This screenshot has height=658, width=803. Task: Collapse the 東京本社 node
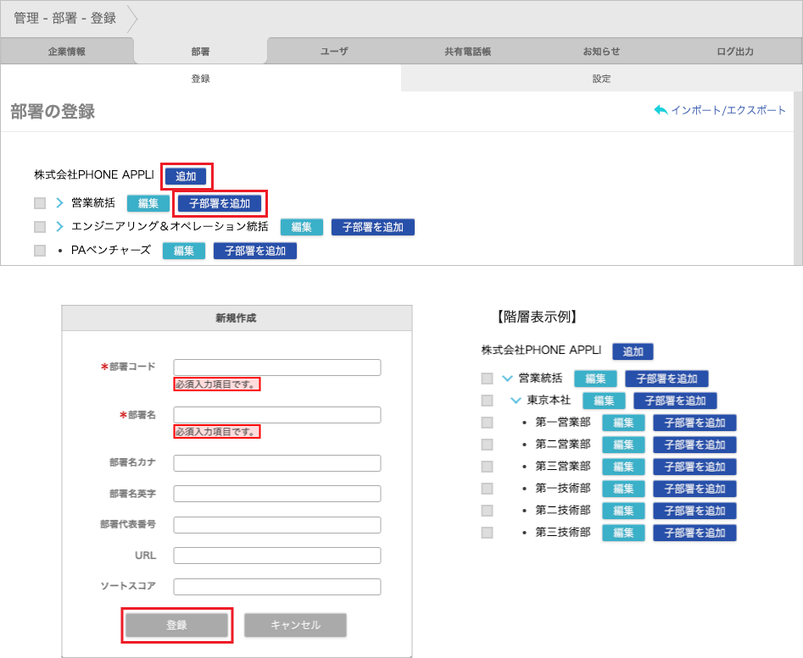coord(516,401)
